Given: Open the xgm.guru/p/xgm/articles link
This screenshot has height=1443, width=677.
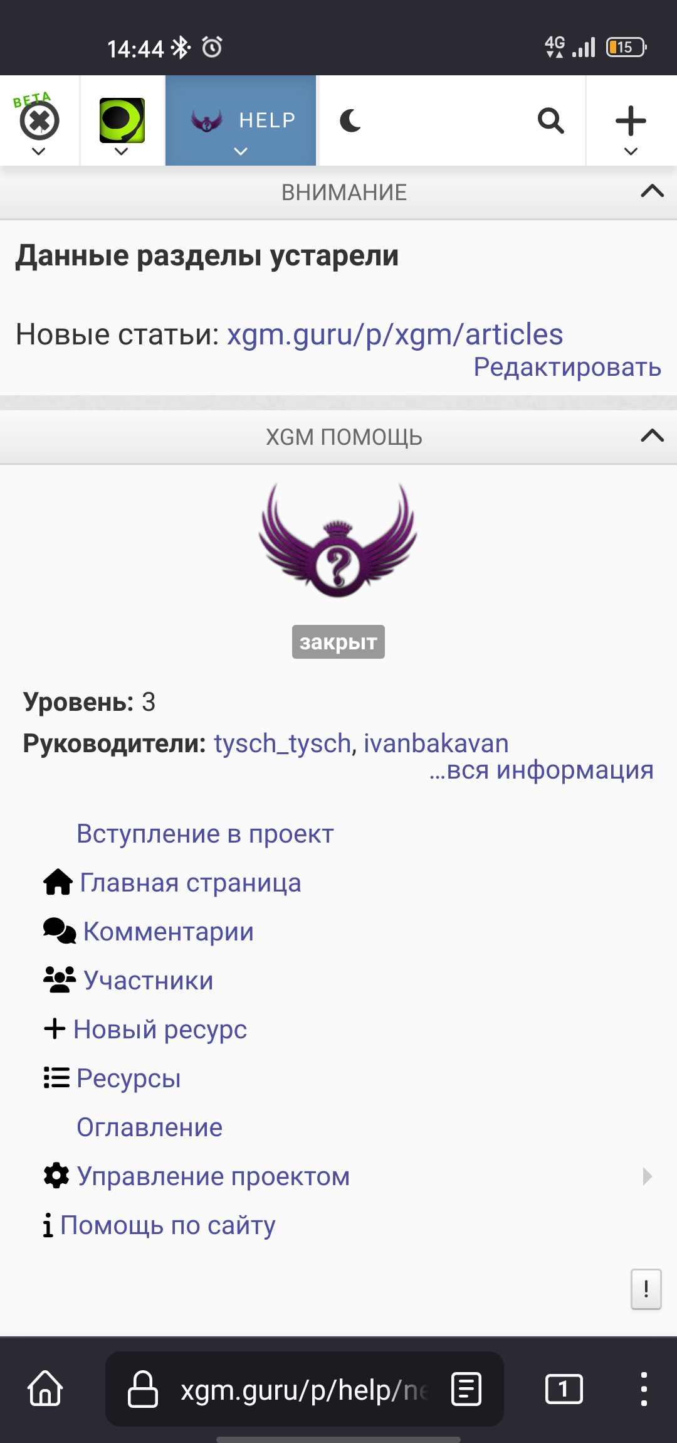Looking at the screenshot, I should pos(395,334).
